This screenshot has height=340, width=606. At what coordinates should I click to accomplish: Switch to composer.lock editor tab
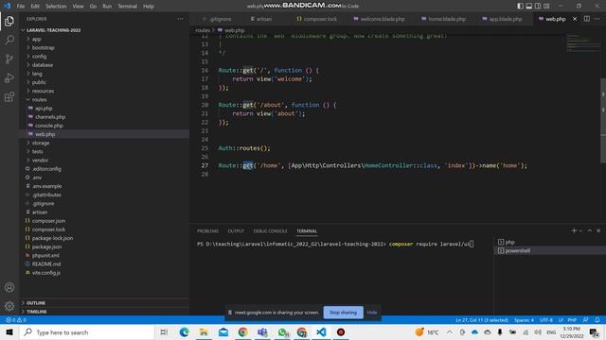317,19
